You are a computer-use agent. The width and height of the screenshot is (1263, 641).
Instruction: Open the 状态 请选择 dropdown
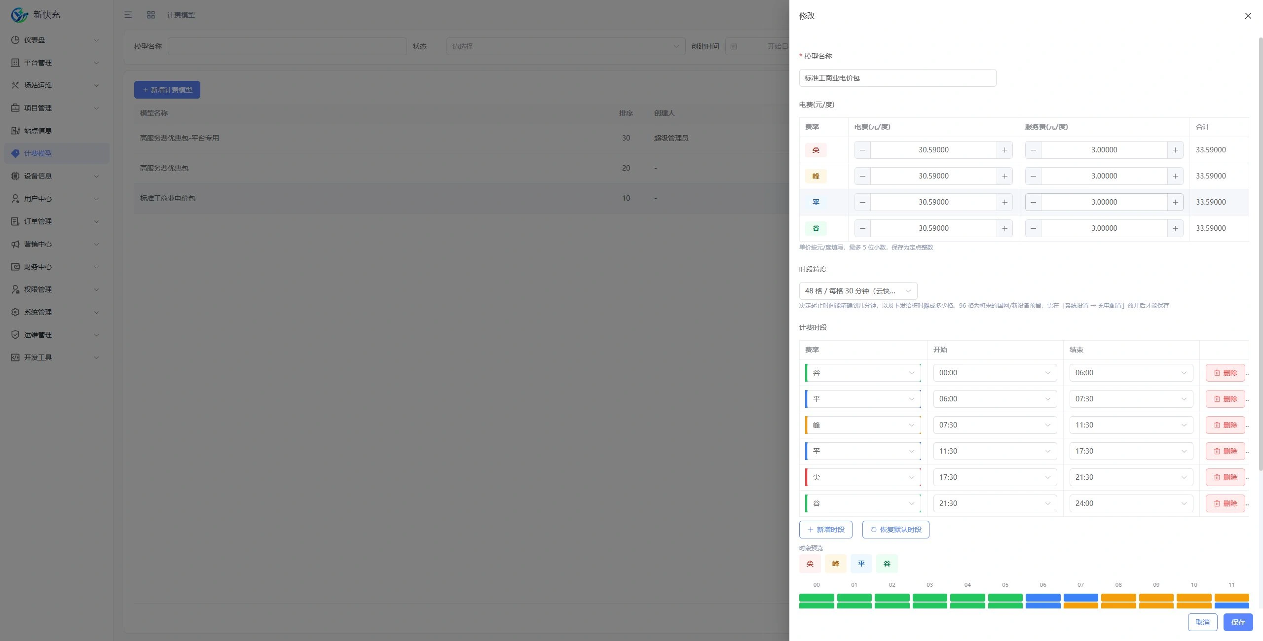(565, 46)
